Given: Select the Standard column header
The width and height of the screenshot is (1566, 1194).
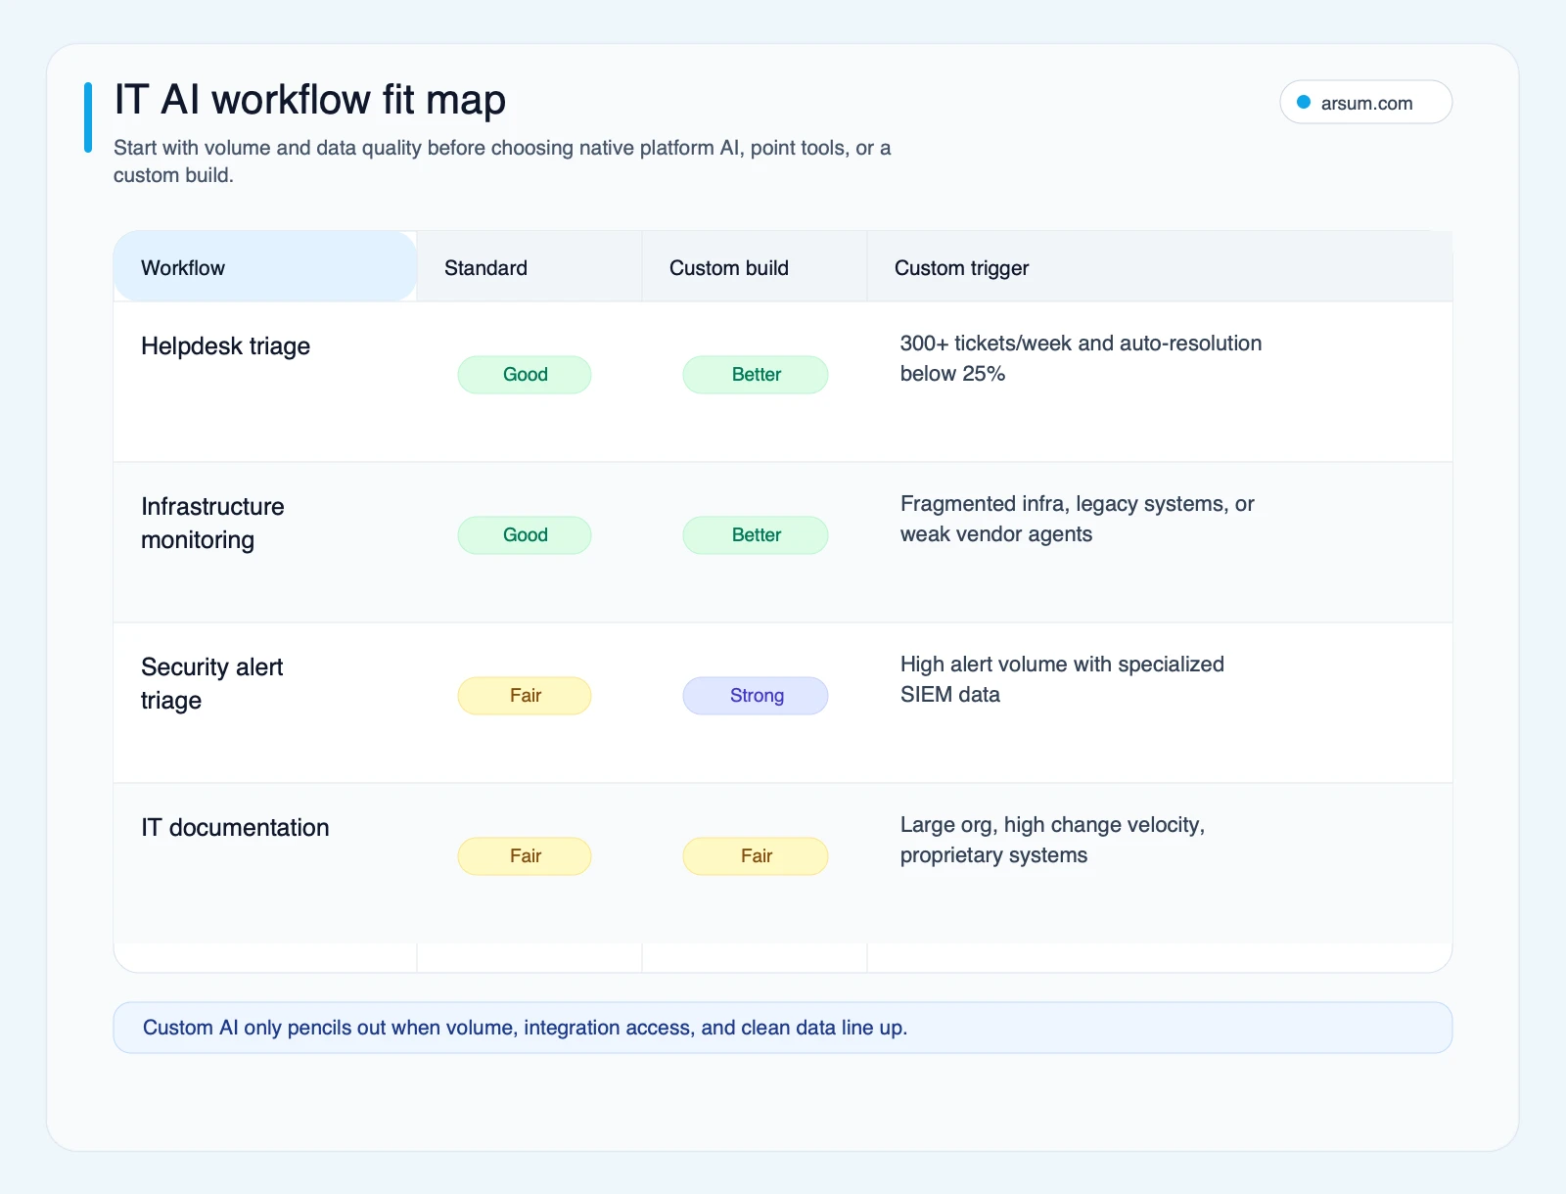Looking at the screenshot, I should [530, 267].
